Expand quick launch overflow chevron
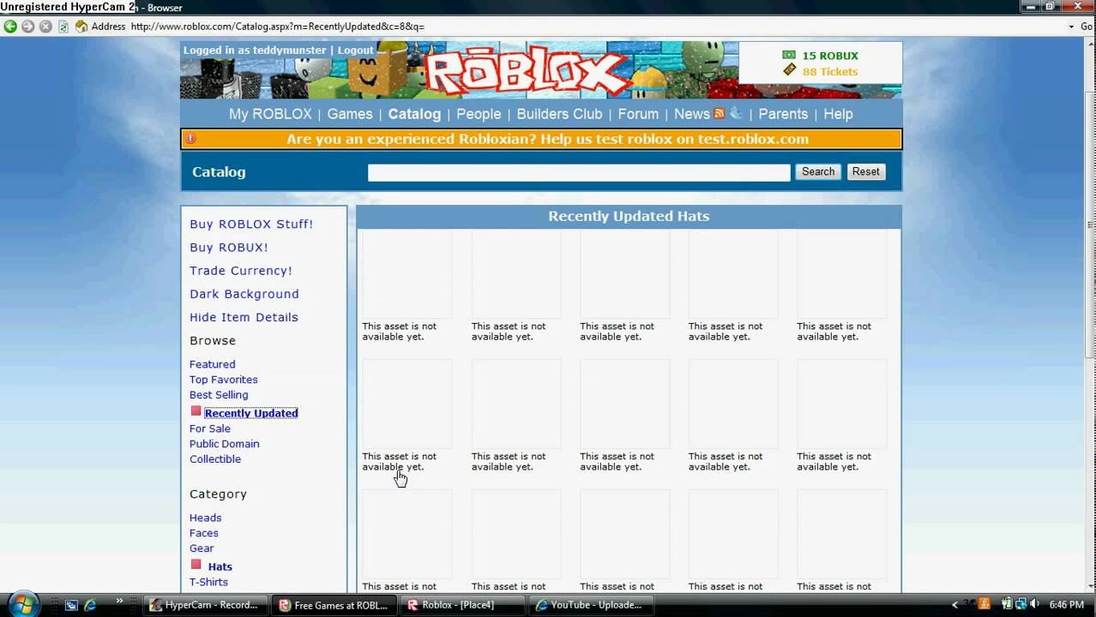The width and height of the screenshot is (1096, 617). pos(119,602)
